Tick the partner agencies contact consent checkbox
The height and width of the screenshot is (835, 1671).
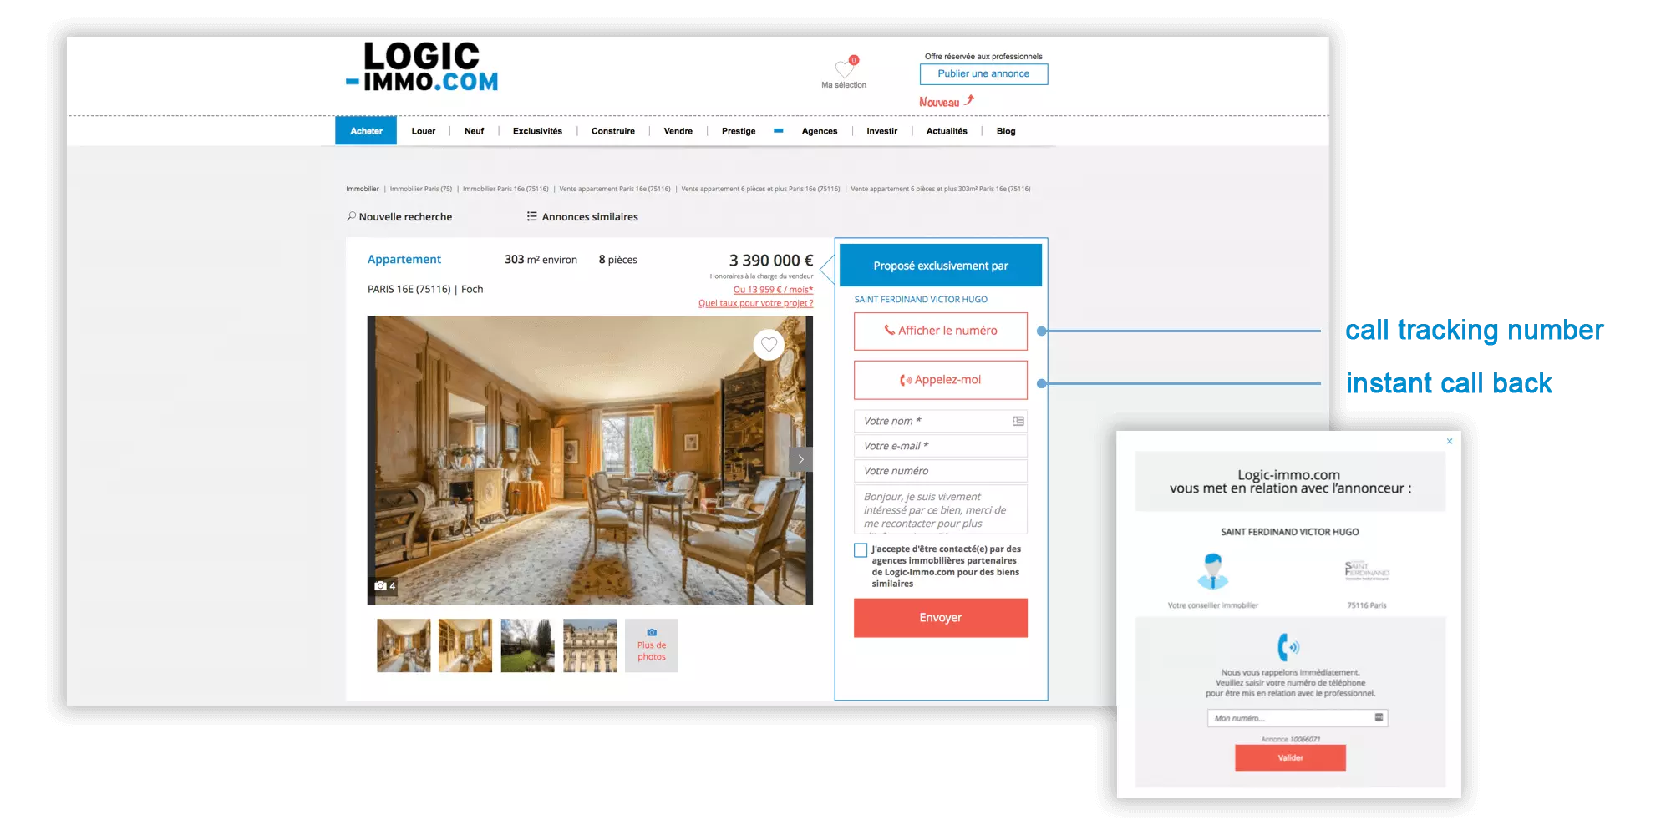(861, 550)
